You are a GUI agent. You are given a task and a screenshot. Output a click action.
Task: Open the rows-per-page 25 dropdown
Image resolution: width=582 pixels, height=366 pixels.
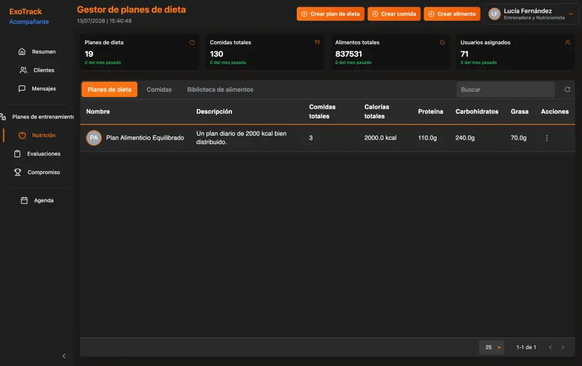coord(492,347)
